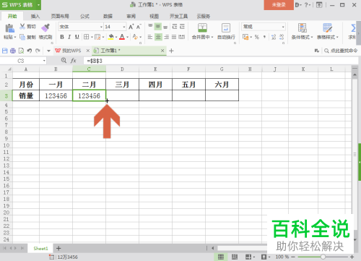Image resolution: width=361 pixels, height=261 pixels.
Task: Open the font name dropdown
Action: pos(101,27)
